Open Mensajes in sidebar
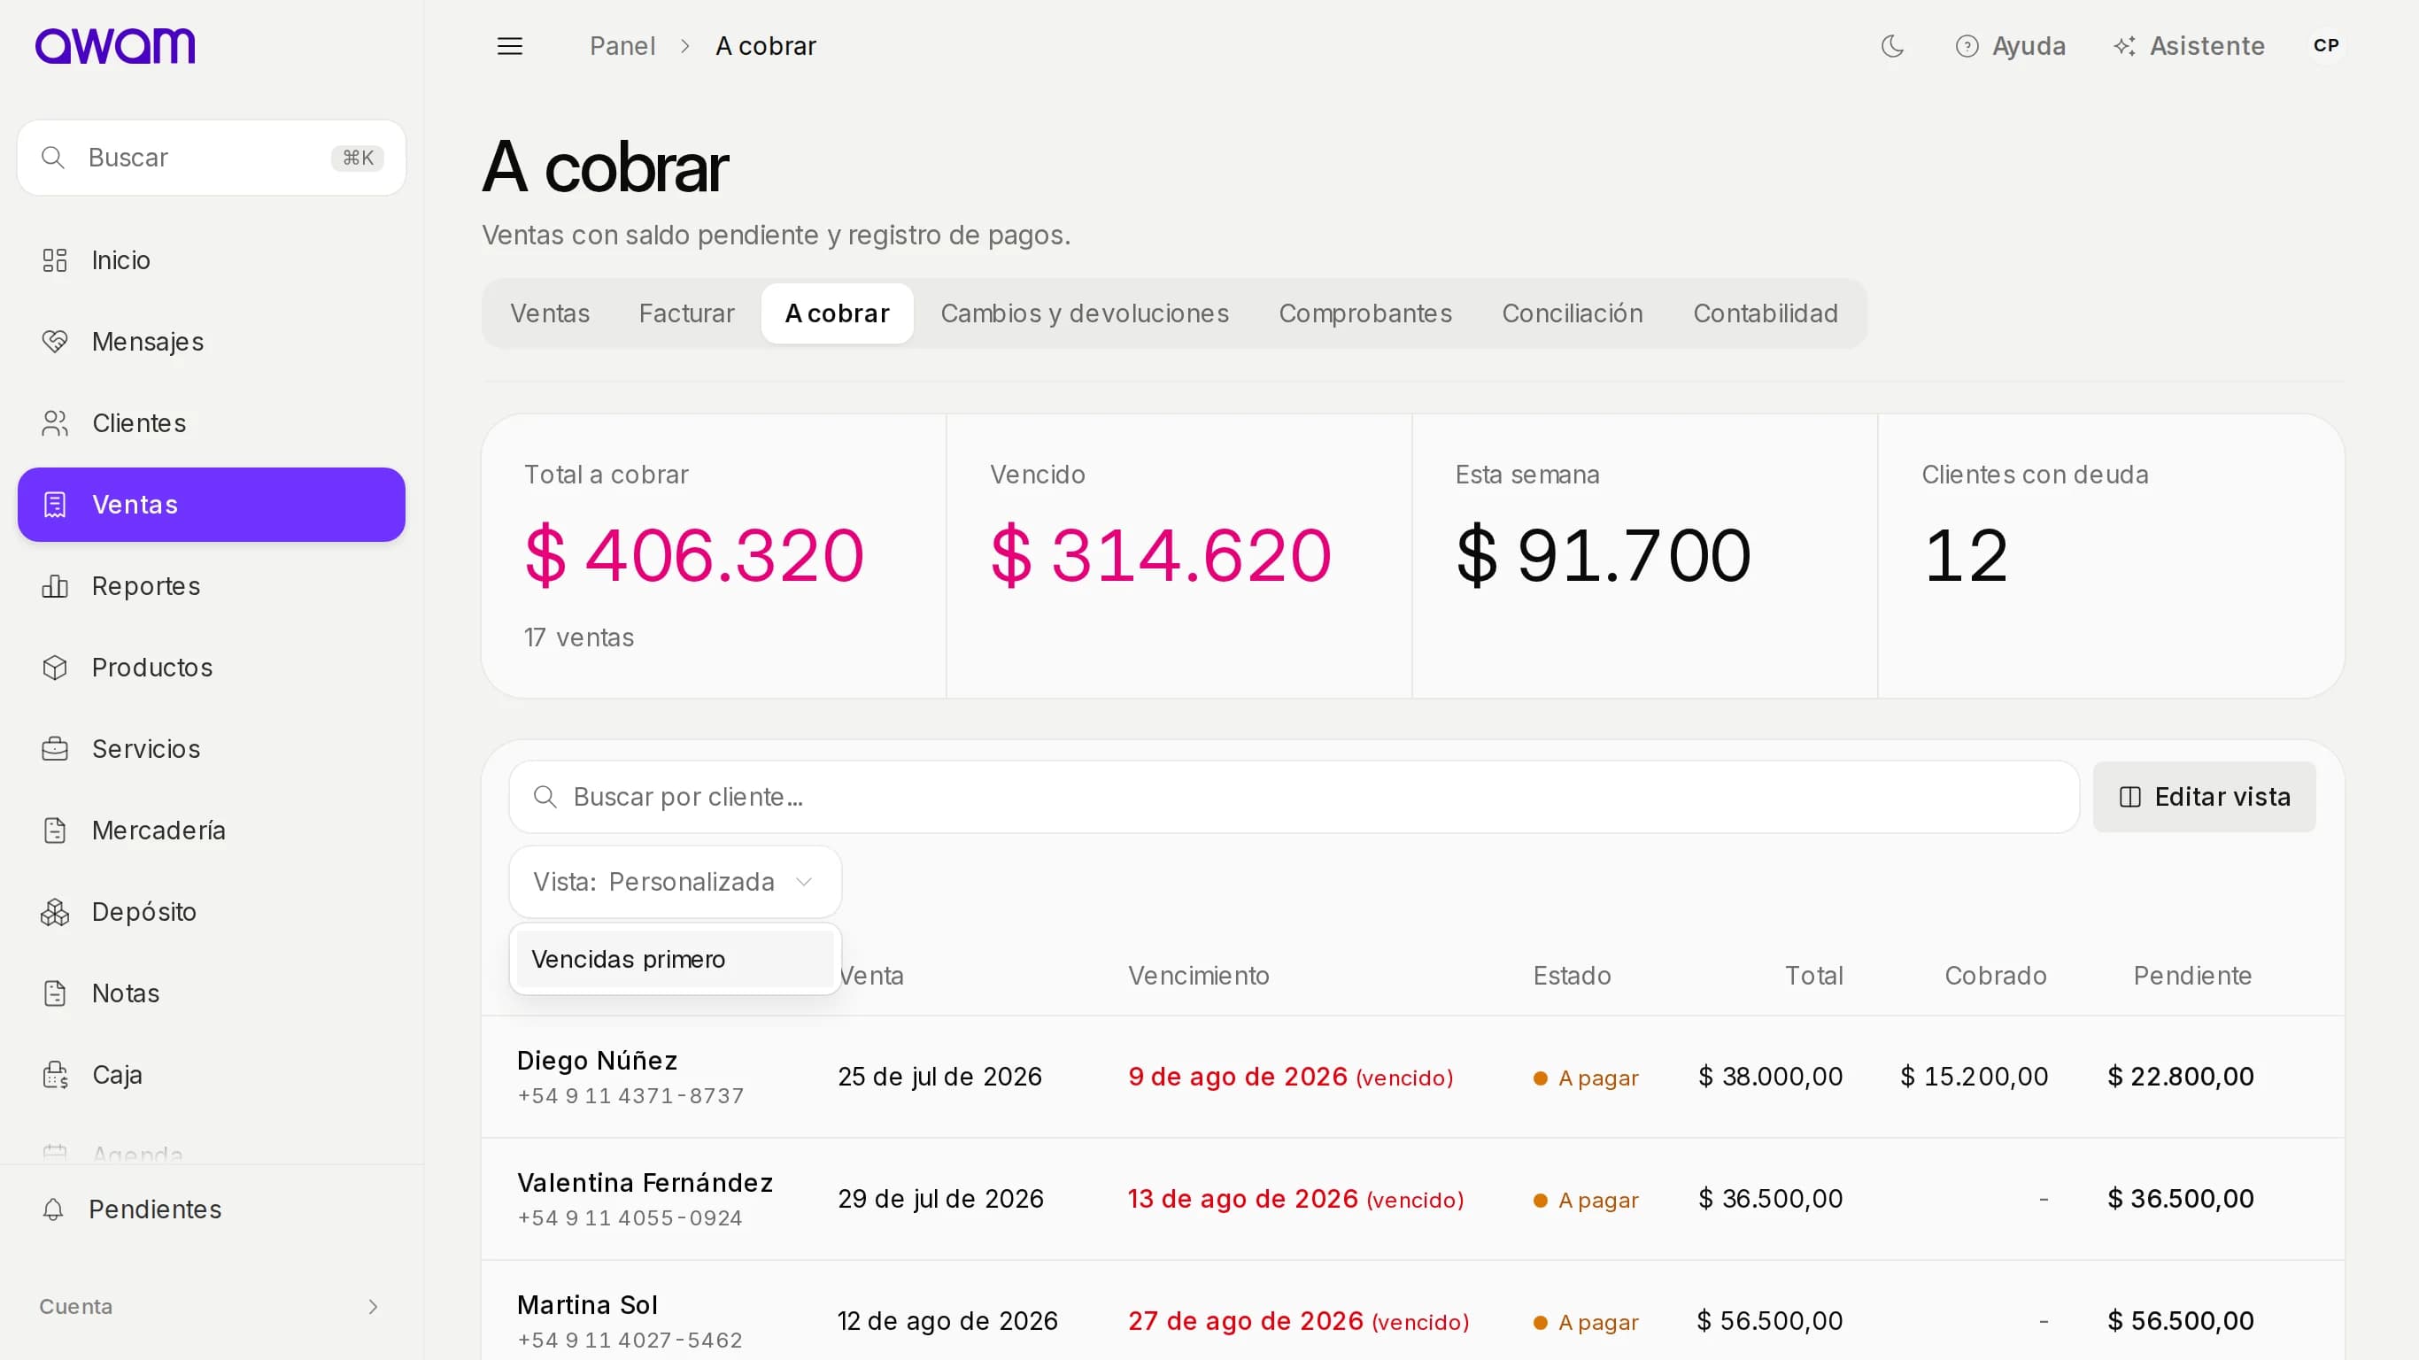2419x1360 pixels. [x=212, y=342]
